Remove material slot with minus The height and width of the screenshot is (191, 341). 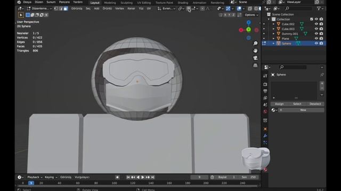(x=322, y=89)
